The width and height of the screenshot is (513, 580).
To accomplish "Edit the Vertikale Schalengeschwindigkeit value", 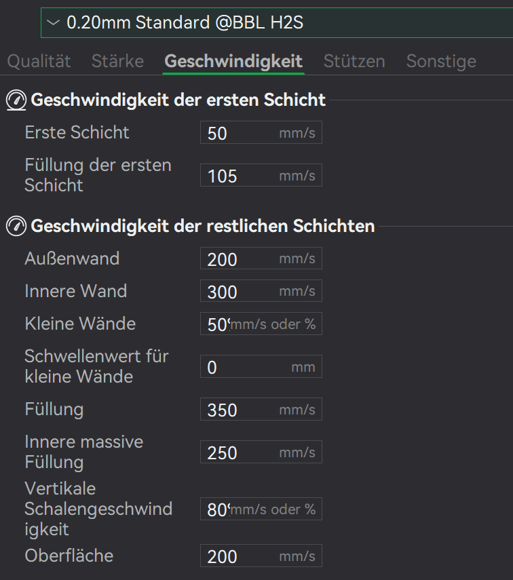I will pos(217,509).
